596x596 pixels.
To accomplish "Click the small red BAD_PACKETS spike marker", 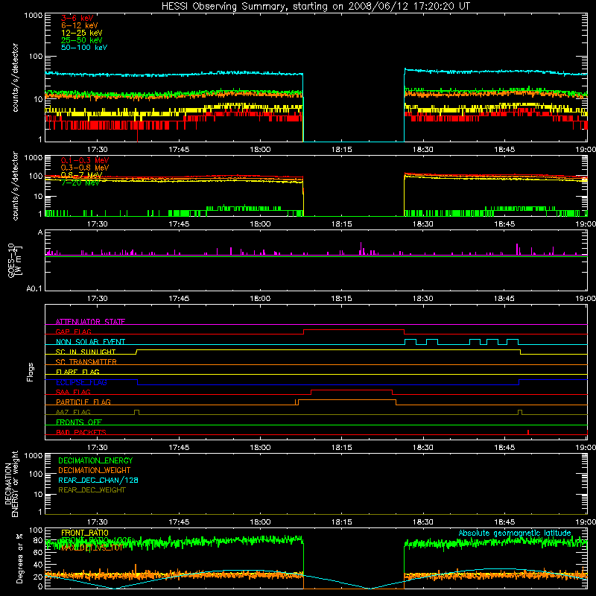I will click(x=528, y=432).
